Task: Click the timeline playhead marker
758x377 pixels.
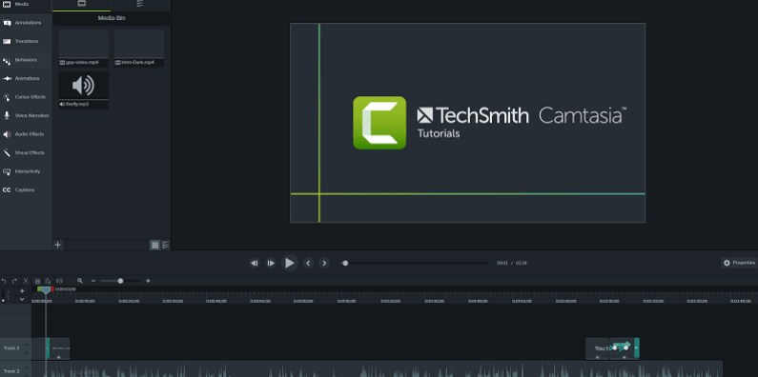Action: (x=45, y=289)
